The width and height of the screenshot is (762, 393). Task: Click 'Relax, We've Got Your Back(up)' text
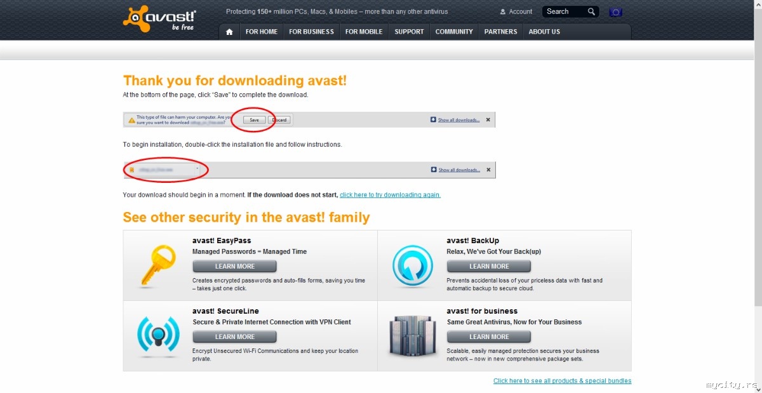494,252
